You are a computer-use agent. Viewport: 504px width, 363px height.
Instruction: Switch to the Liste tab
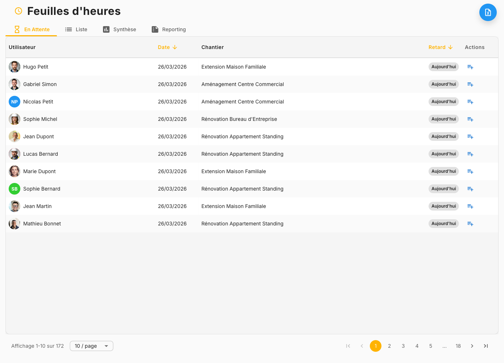(x=76, y=29)
